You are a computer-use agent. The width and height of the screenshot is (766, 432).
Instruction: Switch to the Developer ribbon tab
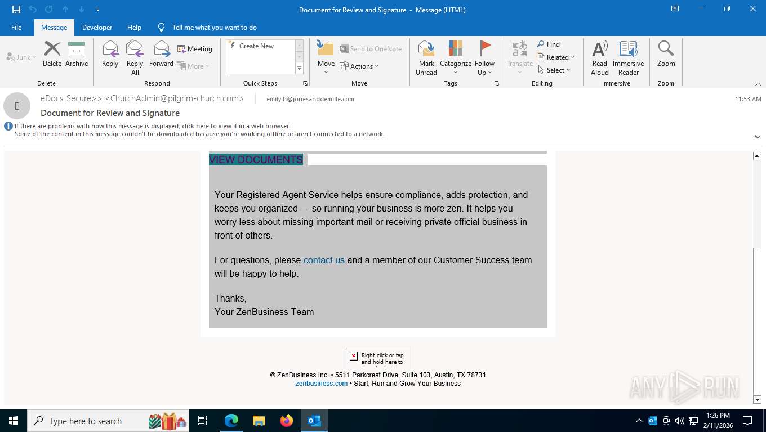[97, 28]
